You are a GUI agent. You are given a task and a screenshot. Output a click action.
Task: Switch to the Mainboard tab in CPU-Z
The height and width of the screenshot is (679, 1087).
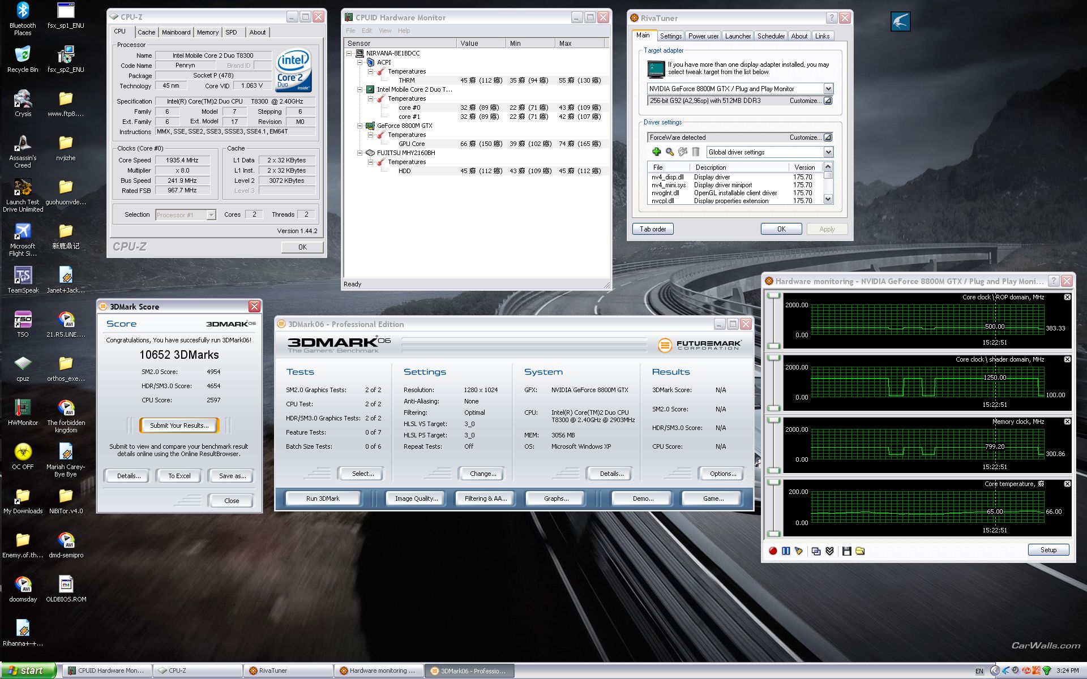pos(176,32)
